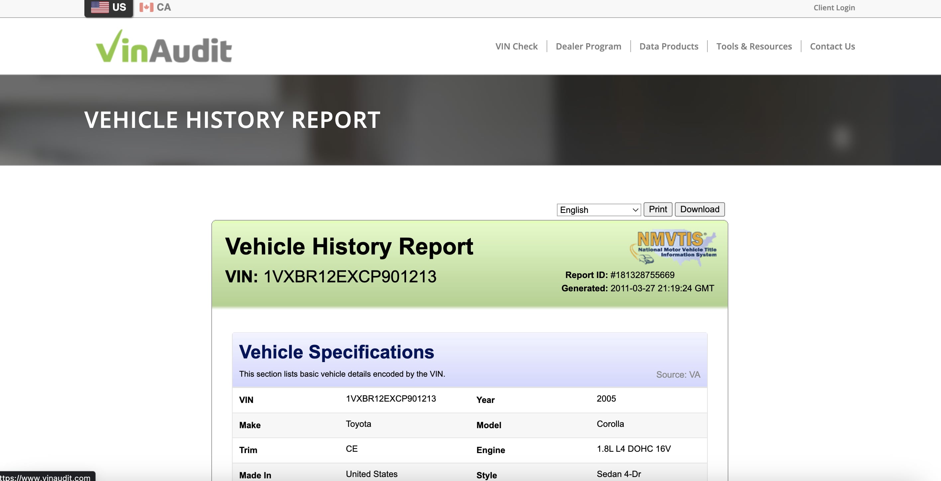Go to Contact Us page
Viewport: 941px width, 481px height.
click(x=832, y=47)
